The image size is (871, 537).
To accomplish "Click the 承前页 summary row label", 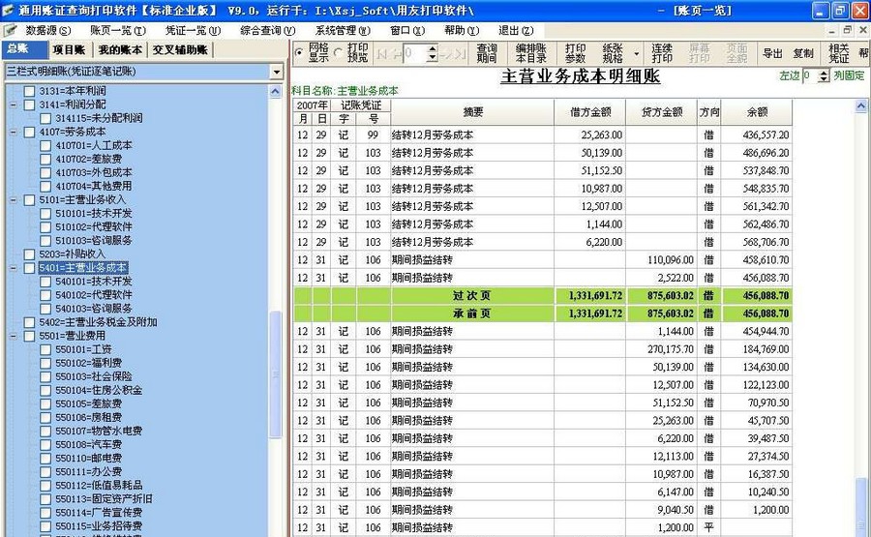I will [472, 313].
